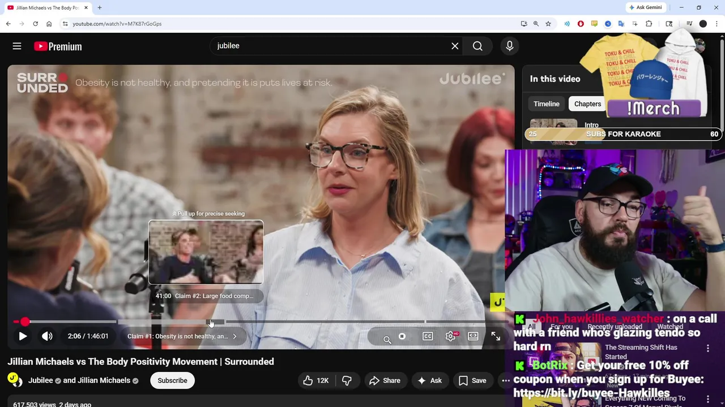Image resolution: width=725 pixels, height=407 pixels.
Task: Open the Extensions puzzle piece menu
Action: (649, 24)
